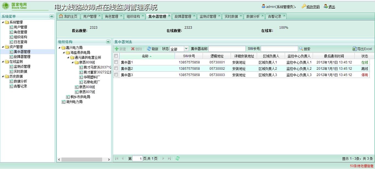
Task: Click the SIM卡号 search input field
Action: point(279,49)
